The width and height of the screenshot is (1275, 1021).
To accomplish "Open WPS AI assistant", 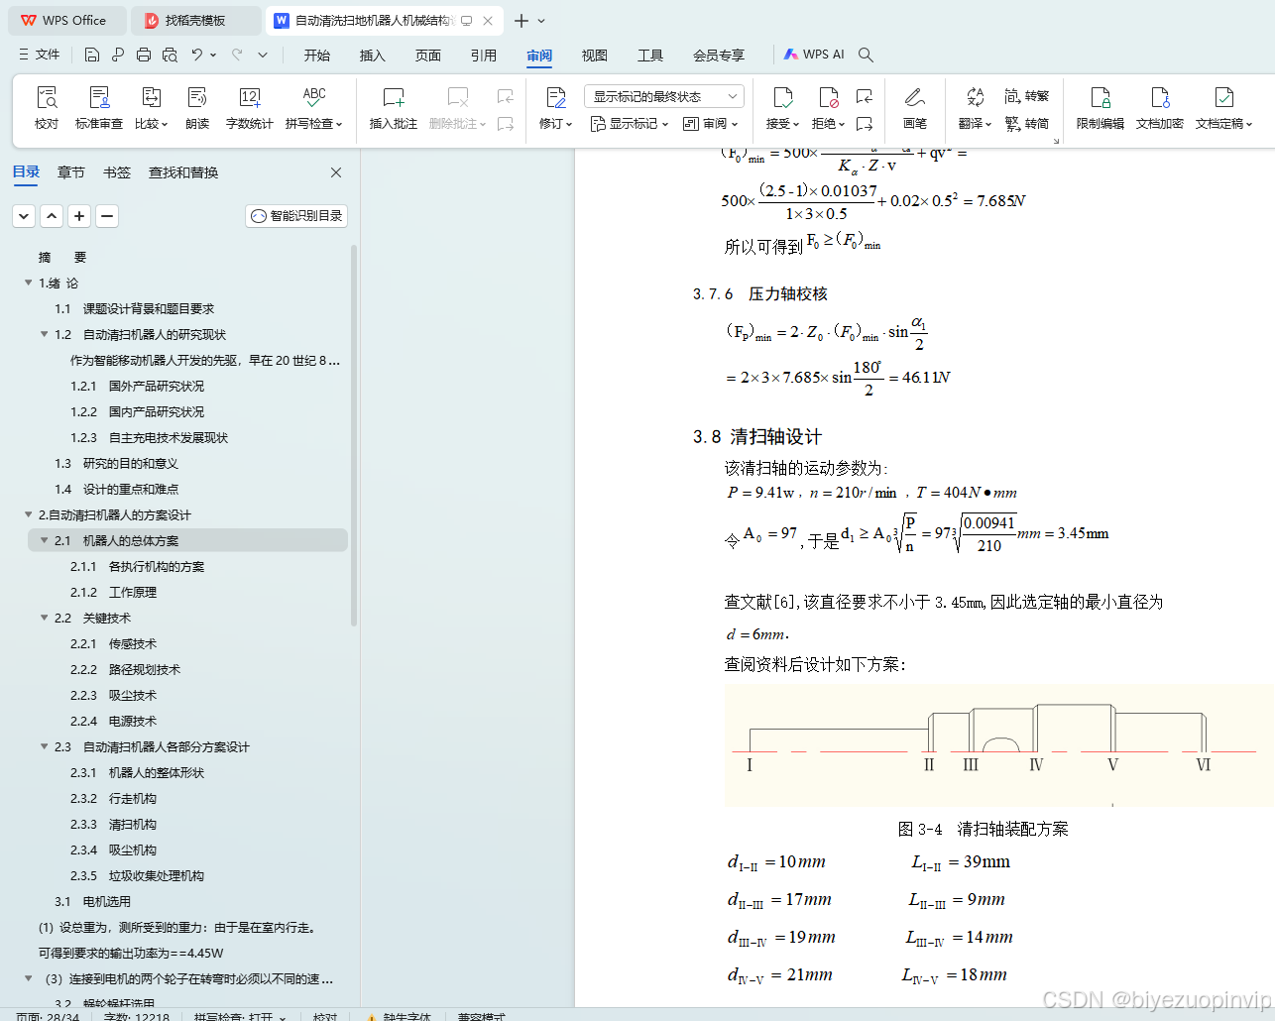I will (814, 55).
